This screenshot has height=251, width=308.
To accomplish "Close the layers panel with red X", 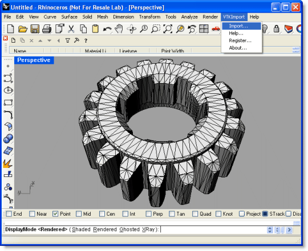I will (x=5, y=38).
